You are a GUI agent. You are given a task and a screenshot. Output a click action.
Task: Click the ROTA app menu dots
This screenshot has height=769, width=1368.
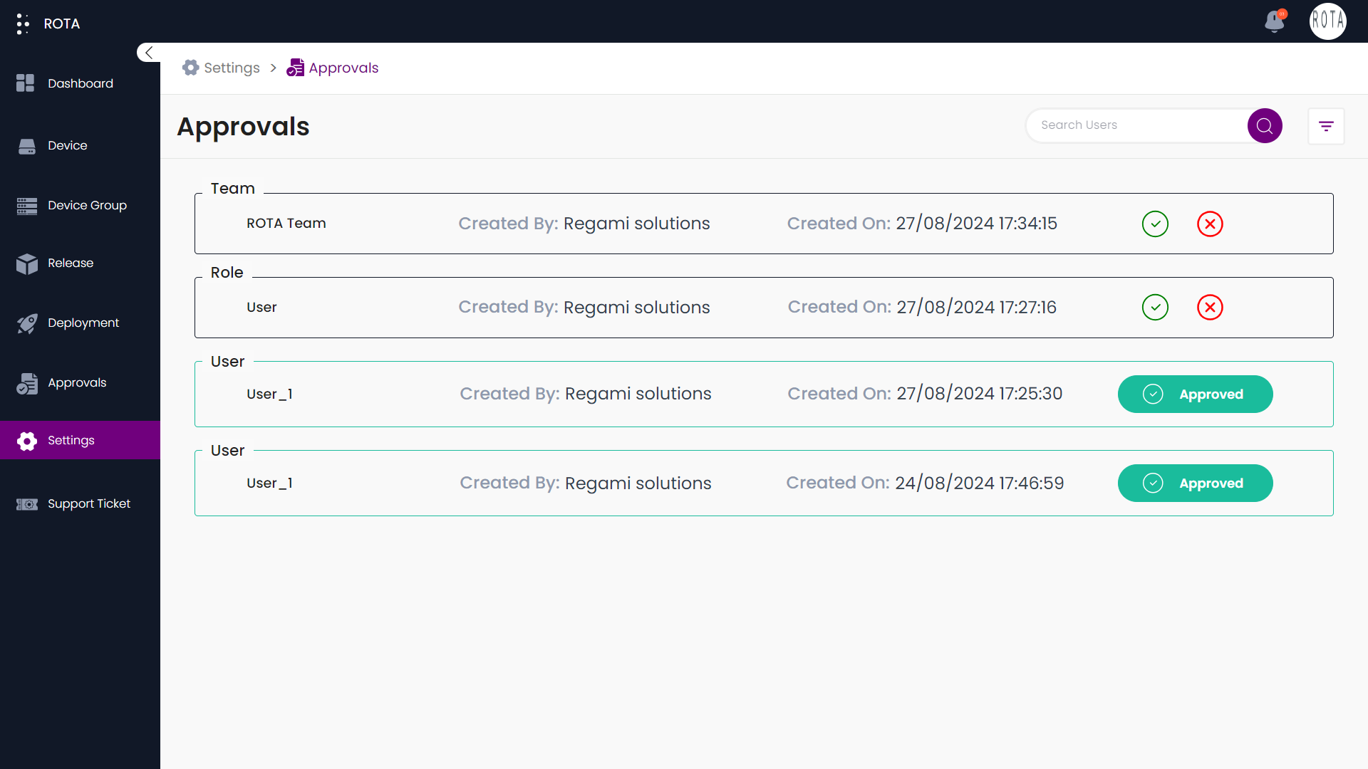click(x=23, y=23)
